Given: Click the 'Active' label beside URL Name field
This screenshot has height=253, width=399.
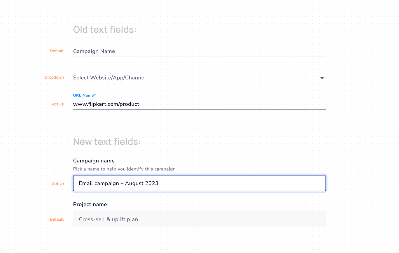Looking at the screenshot, I should pyautogui.click(x=58, y=104).
